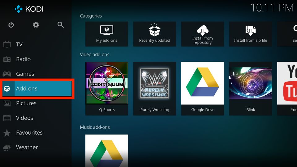Viewport: 297px width, 167px height.
Task: Click the 10:11 PM clock
Action: click(x=272, y=8)
